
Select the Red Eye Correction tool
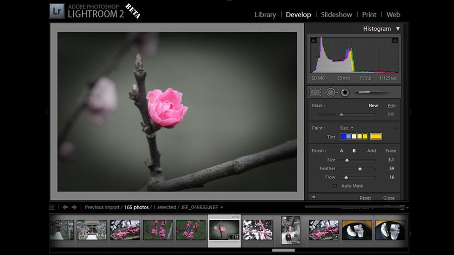click(x=345, y=93)
